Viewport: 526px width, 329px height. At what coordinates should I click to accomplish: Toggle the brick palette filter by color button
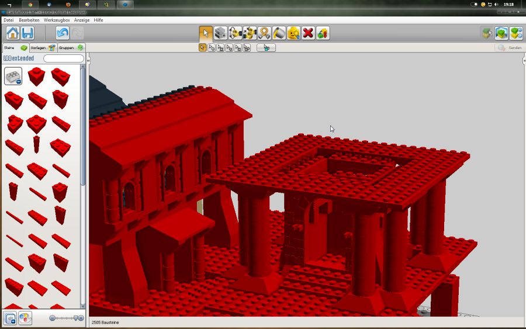25,318
